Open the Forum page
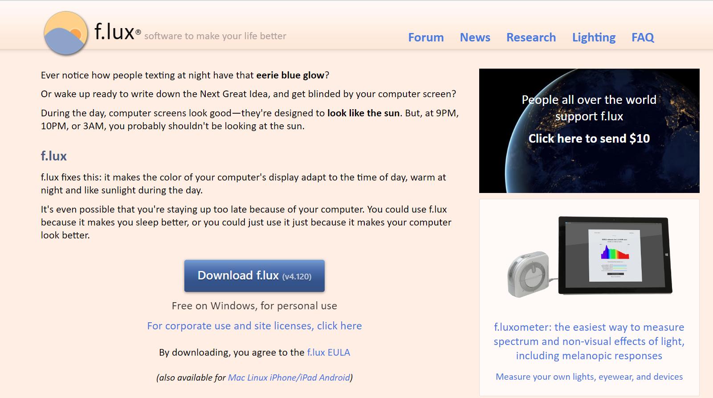This screenshot has width=713, height=398. [x=426, y=37]
